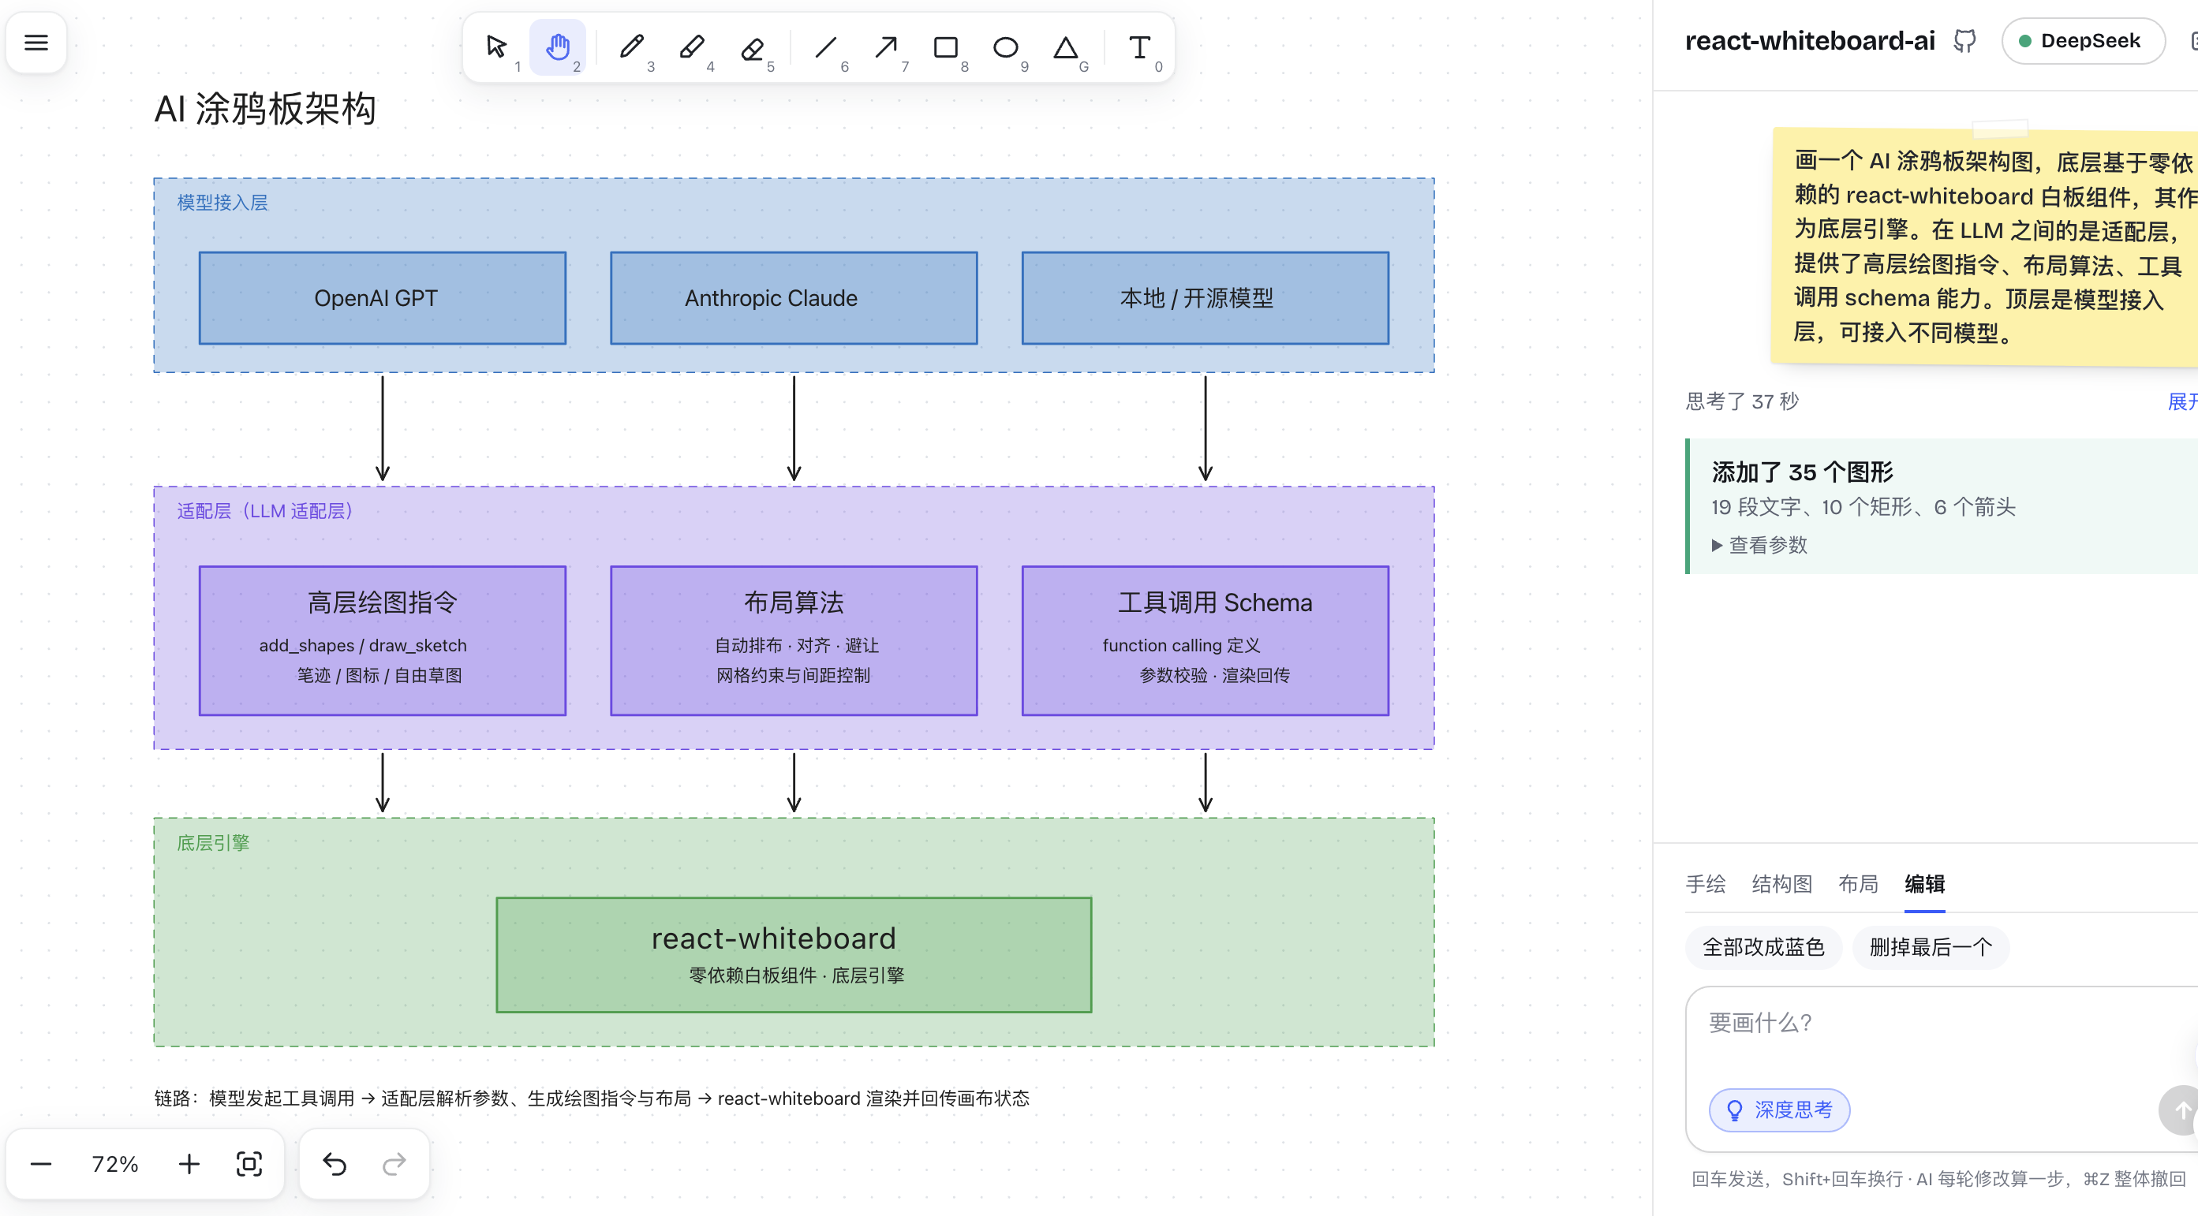Select the hand pan tool
2198x1216 pixels.
(x=558, y=46)
